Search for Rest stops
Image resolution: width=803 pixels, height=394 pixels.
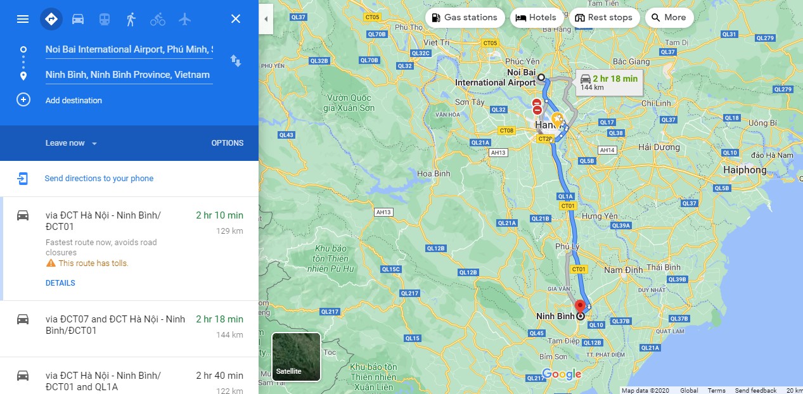coord(604,18)
